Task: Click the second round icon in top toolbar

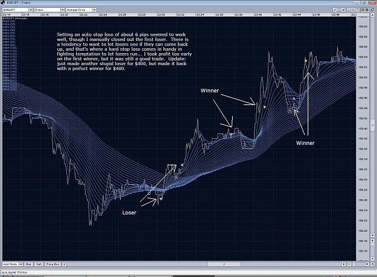Action: [367, 10]
